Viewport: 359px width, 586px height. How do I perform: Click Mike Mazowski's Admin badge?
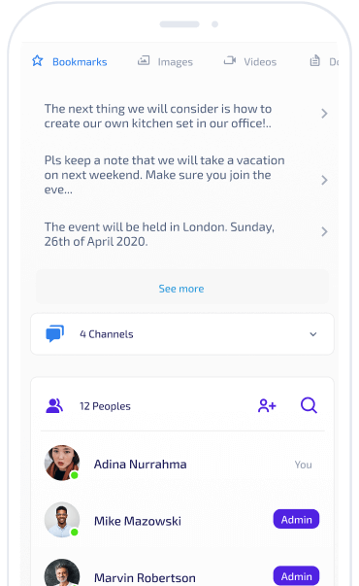click(296, 519)
